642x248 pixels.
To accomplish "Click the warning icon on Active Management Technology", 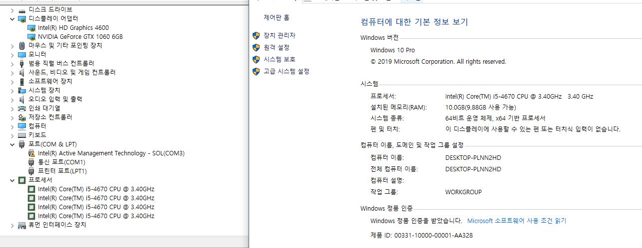I will 31,153.
